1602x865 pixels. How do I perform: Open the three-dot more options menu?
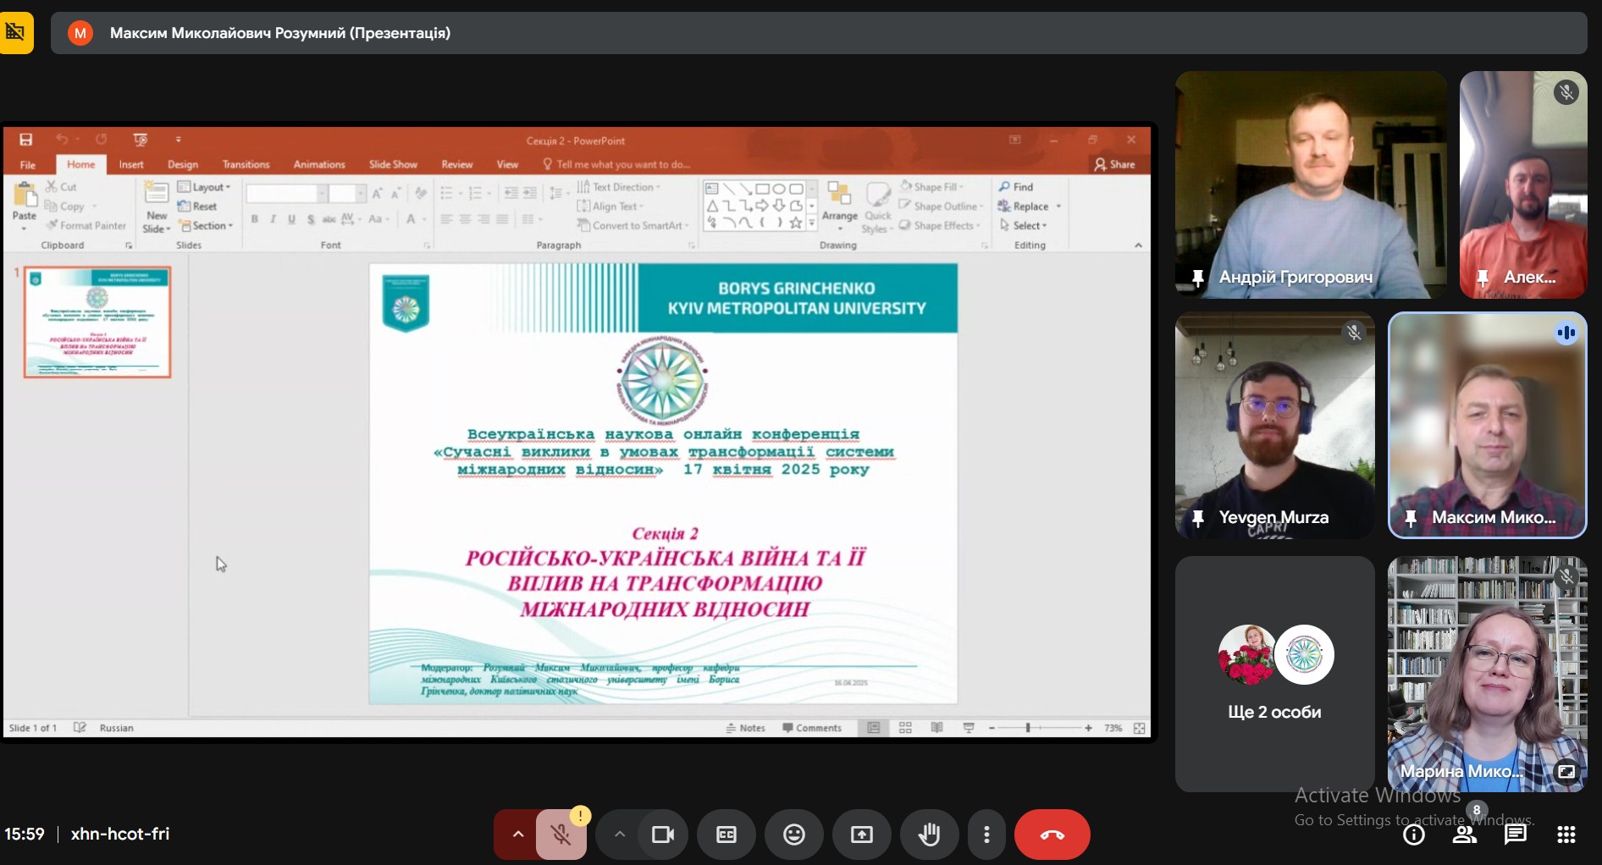coord(986,835)
